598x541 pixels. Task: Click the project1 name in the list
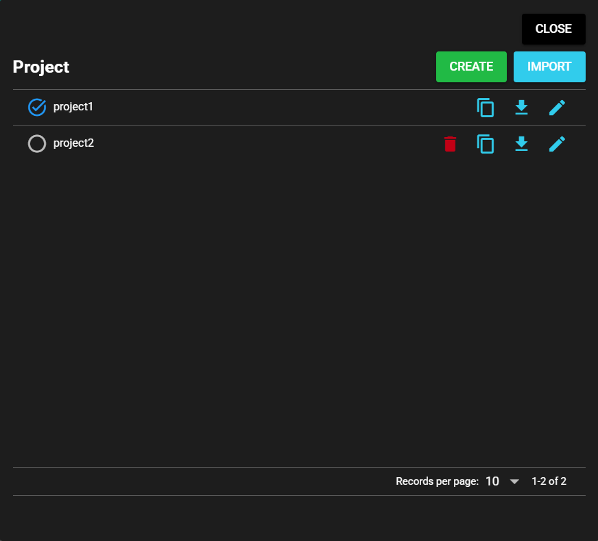(73, 107)
